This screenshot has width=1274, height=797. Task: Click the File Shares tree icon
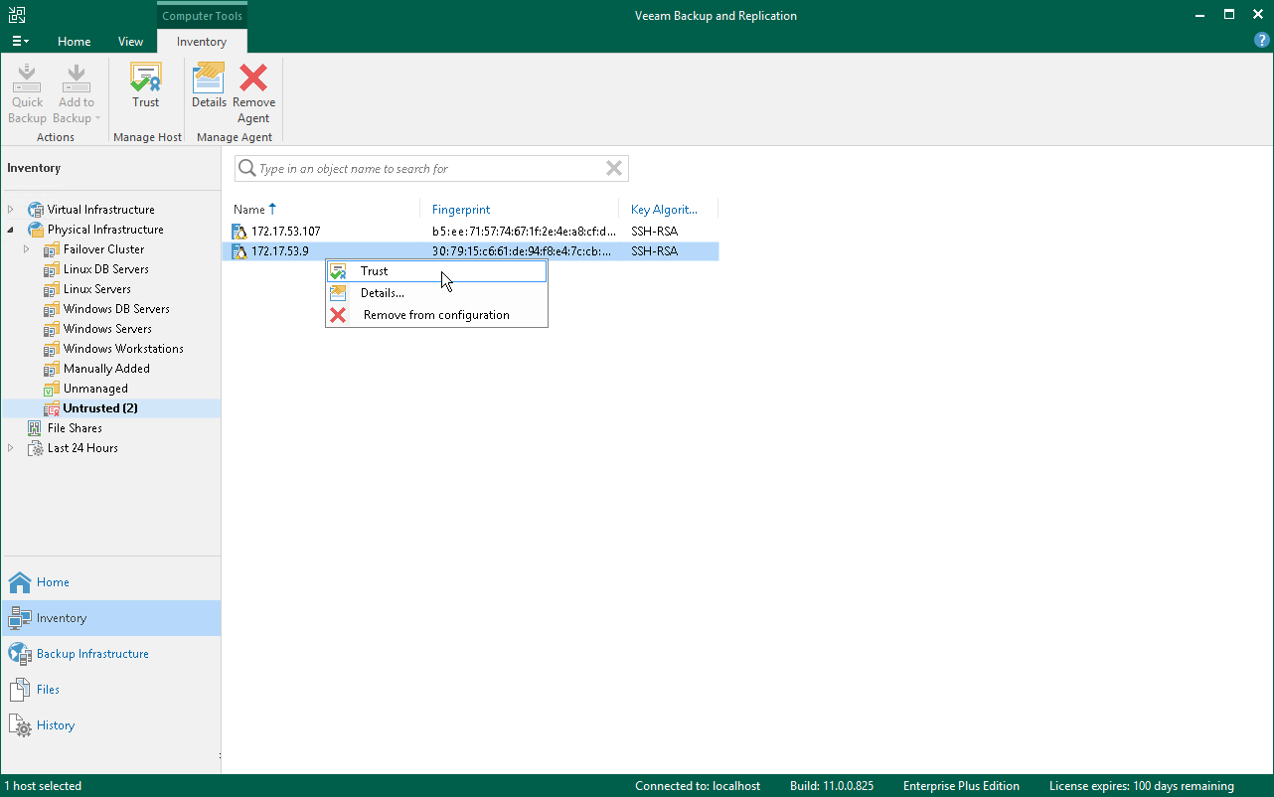36,428
